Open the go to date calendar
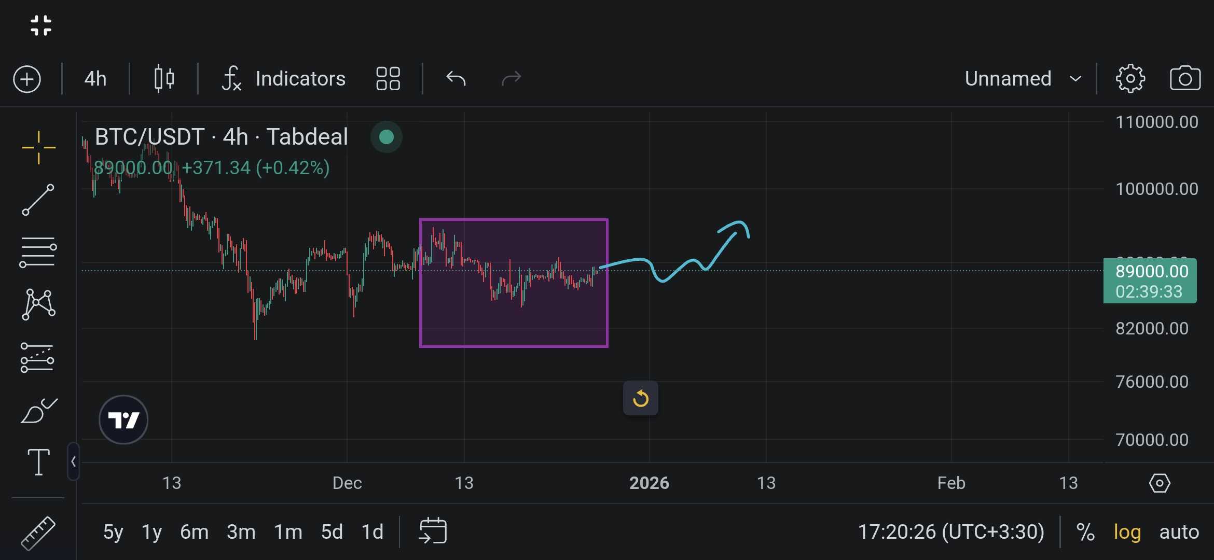Viewport: 1214px width, 560px height. coord(433,531)
